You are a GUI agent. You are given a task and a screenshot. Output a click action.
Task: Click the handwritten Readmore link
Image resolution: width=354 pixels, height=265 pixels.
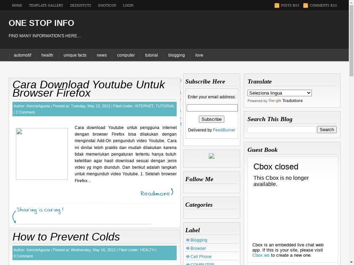(157, 193)
